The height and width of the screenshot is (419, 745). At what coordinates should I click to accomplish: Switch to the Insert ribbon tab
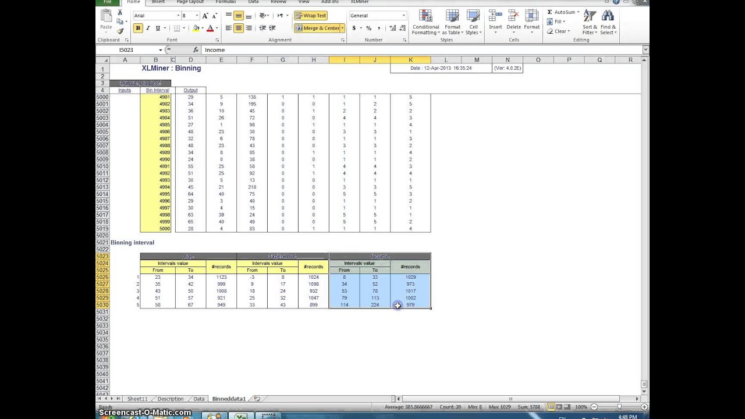[x=158, y=2]
